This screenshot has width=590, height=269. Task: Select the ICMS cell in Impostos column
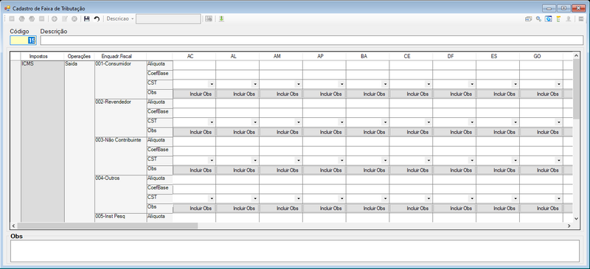click(x=43, y=141)
